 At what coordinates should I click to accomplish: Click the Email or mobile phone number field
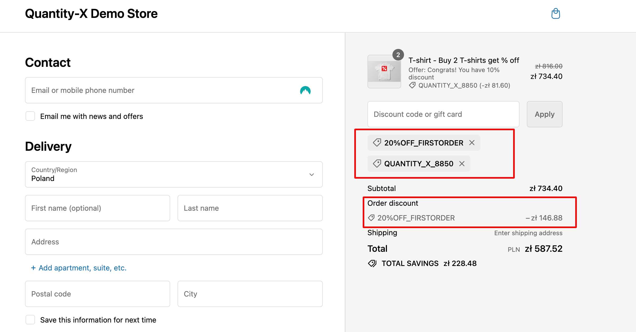click(x=158, y=90)
